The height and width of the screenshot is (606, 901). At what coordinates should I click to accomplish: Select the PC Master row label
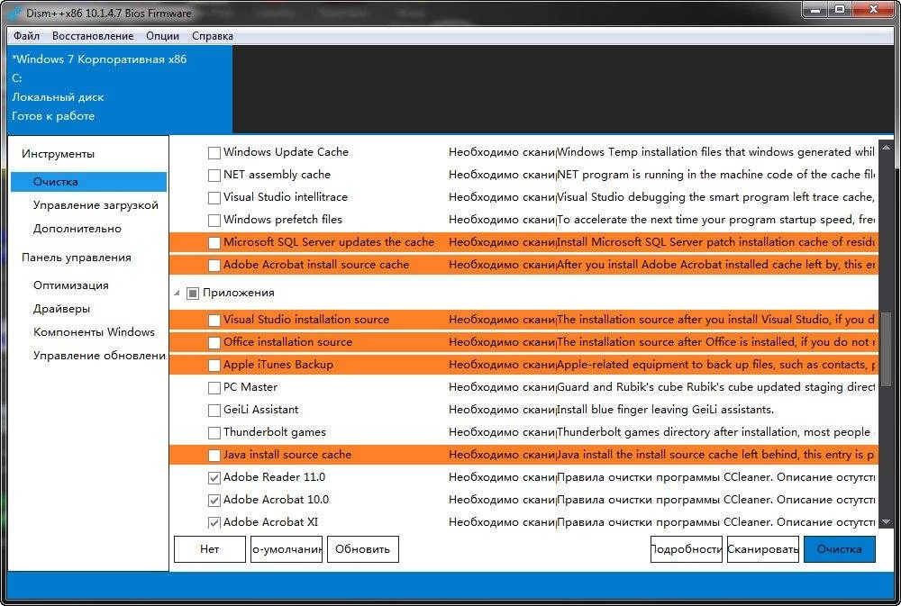pos(250,387)
